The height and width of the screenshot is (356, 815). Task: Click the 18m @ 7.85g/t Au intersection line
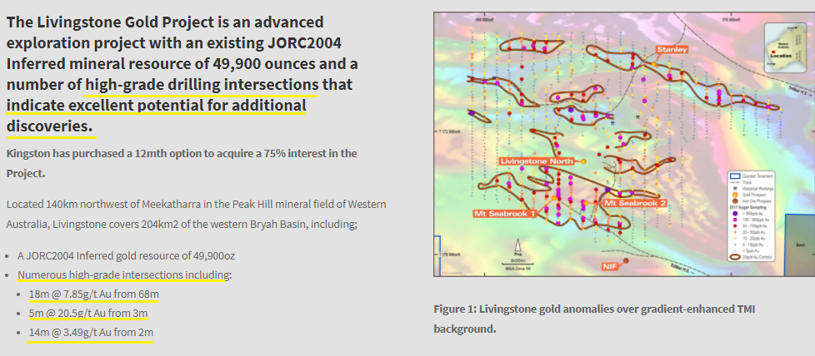coord(93,294)
